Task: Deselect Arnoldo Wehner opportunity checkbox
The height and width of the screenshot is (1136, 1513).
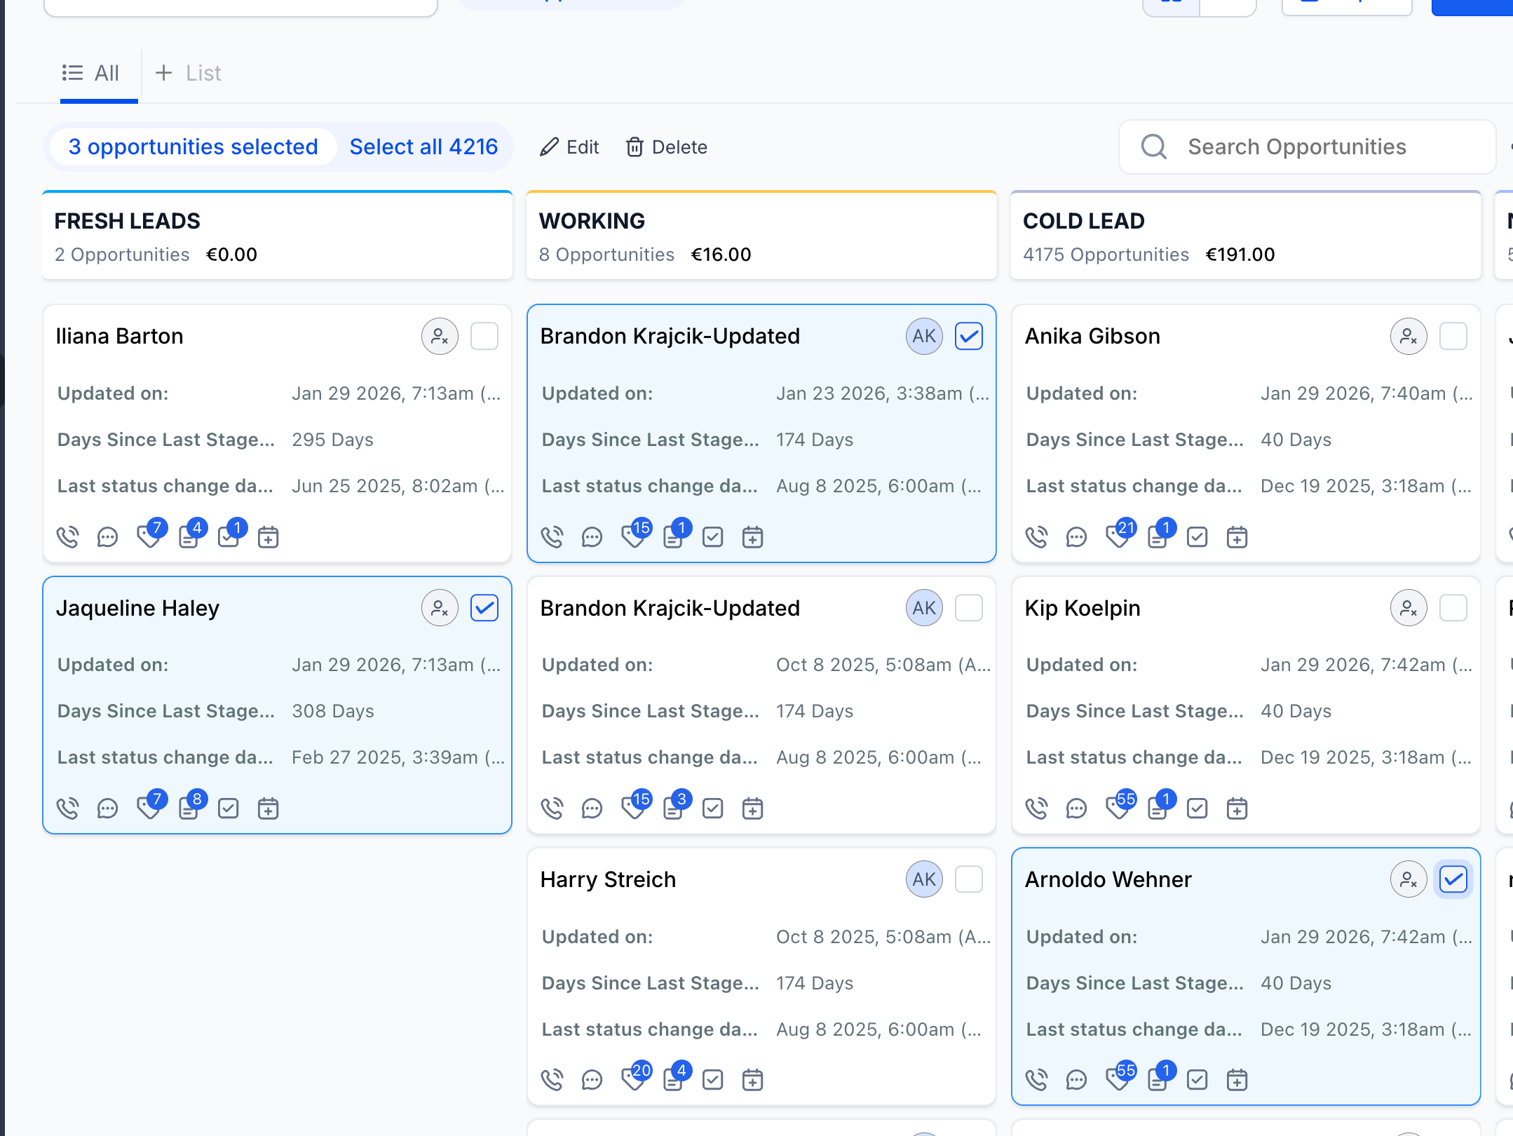Action: tap(1453, 879)
